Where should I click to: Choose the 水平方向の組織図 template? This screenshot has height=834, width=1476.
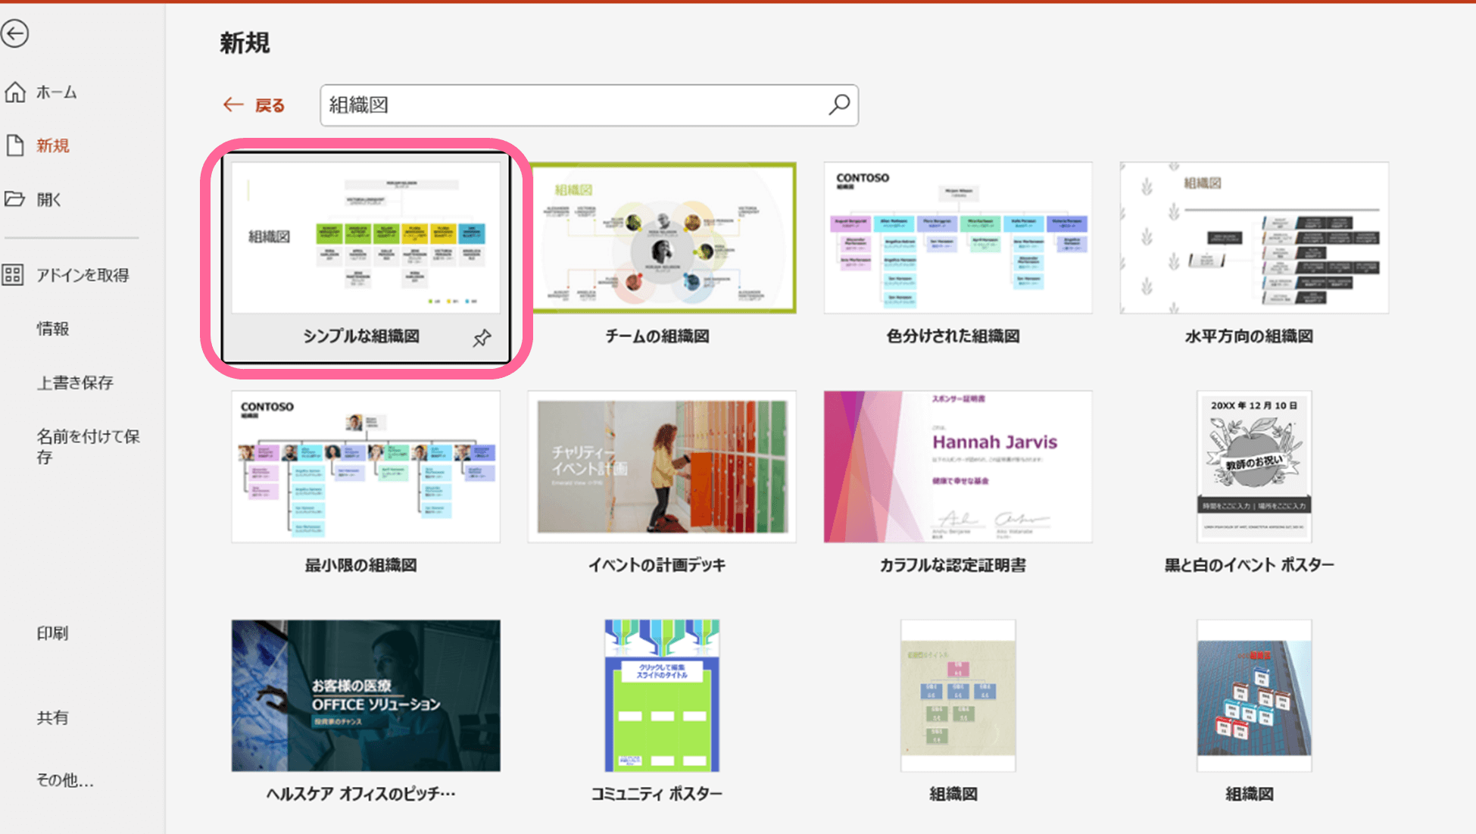point(1253,238)
